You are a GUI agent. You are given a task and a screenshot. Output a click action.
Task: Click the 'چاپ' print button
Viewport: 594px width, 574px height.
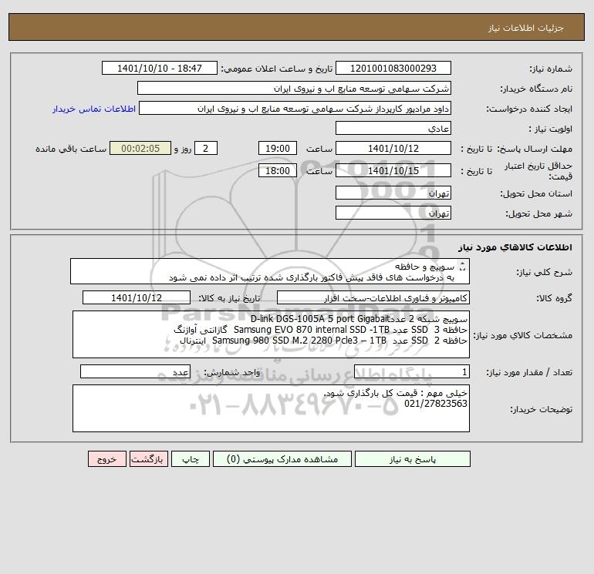click(x=191, y=458)
